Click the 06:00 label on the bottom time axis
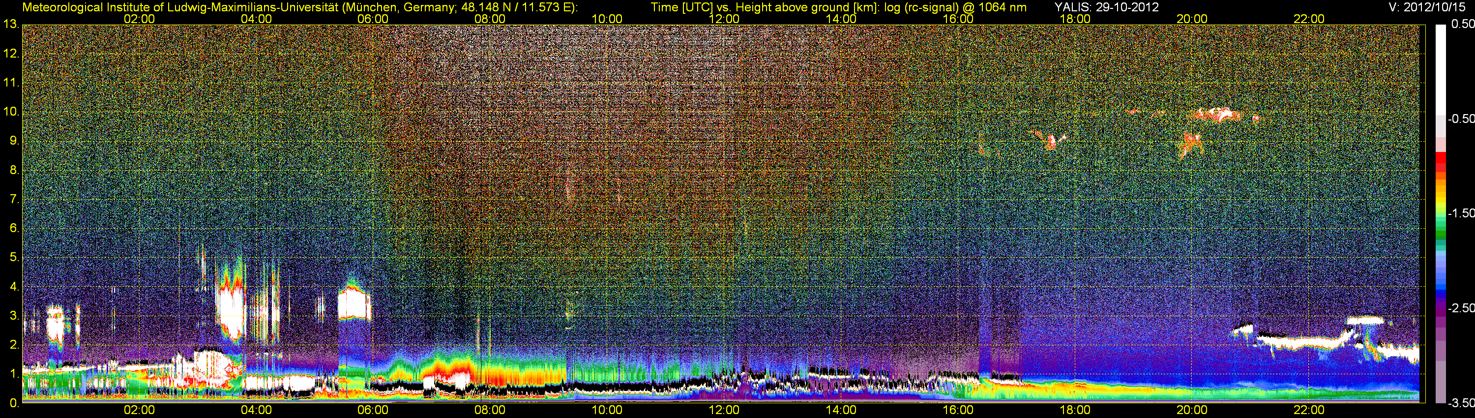The image size is (1475, 418). 373,410
